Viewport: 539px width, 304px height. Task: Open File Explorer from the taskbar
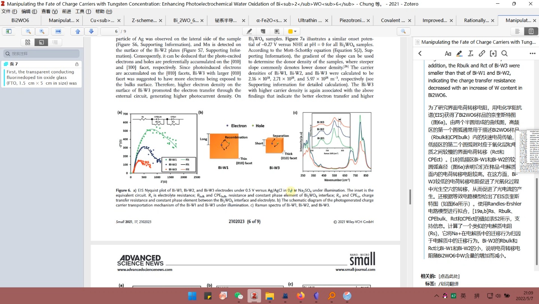pyautogui.click(x=269, y=296)
